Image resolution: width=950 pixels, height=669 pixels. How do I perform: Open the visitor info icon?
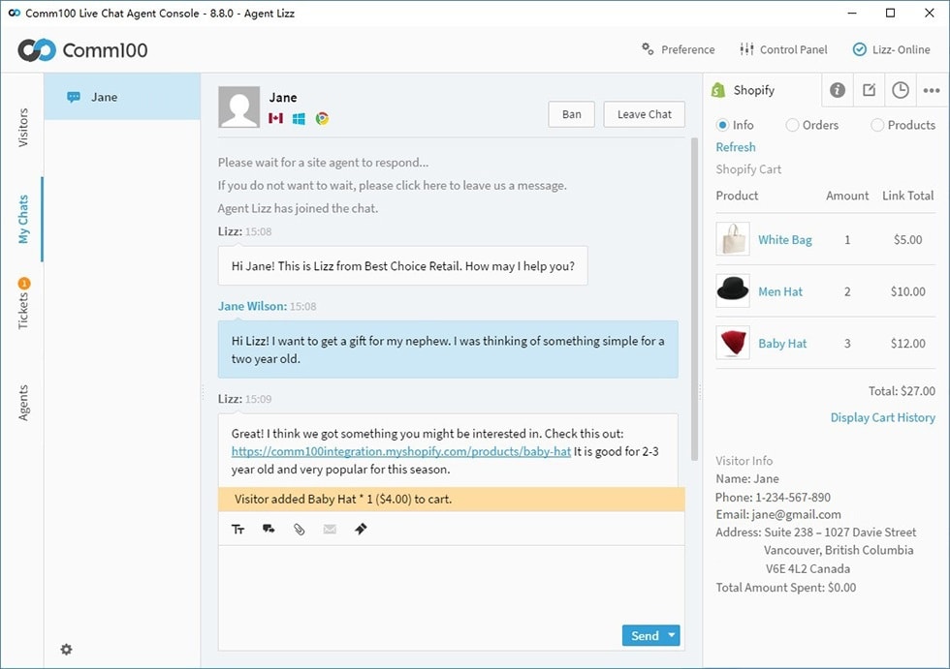pos(838,90)
